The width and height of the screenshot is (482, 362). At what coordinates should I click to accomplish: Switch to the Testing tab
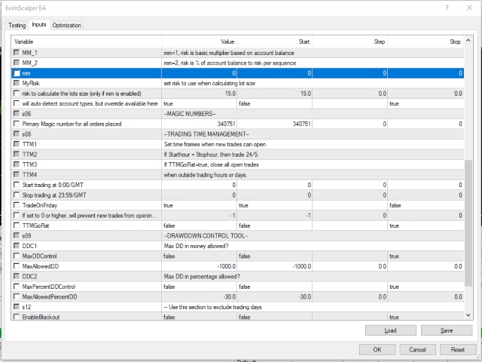(17, 25)
